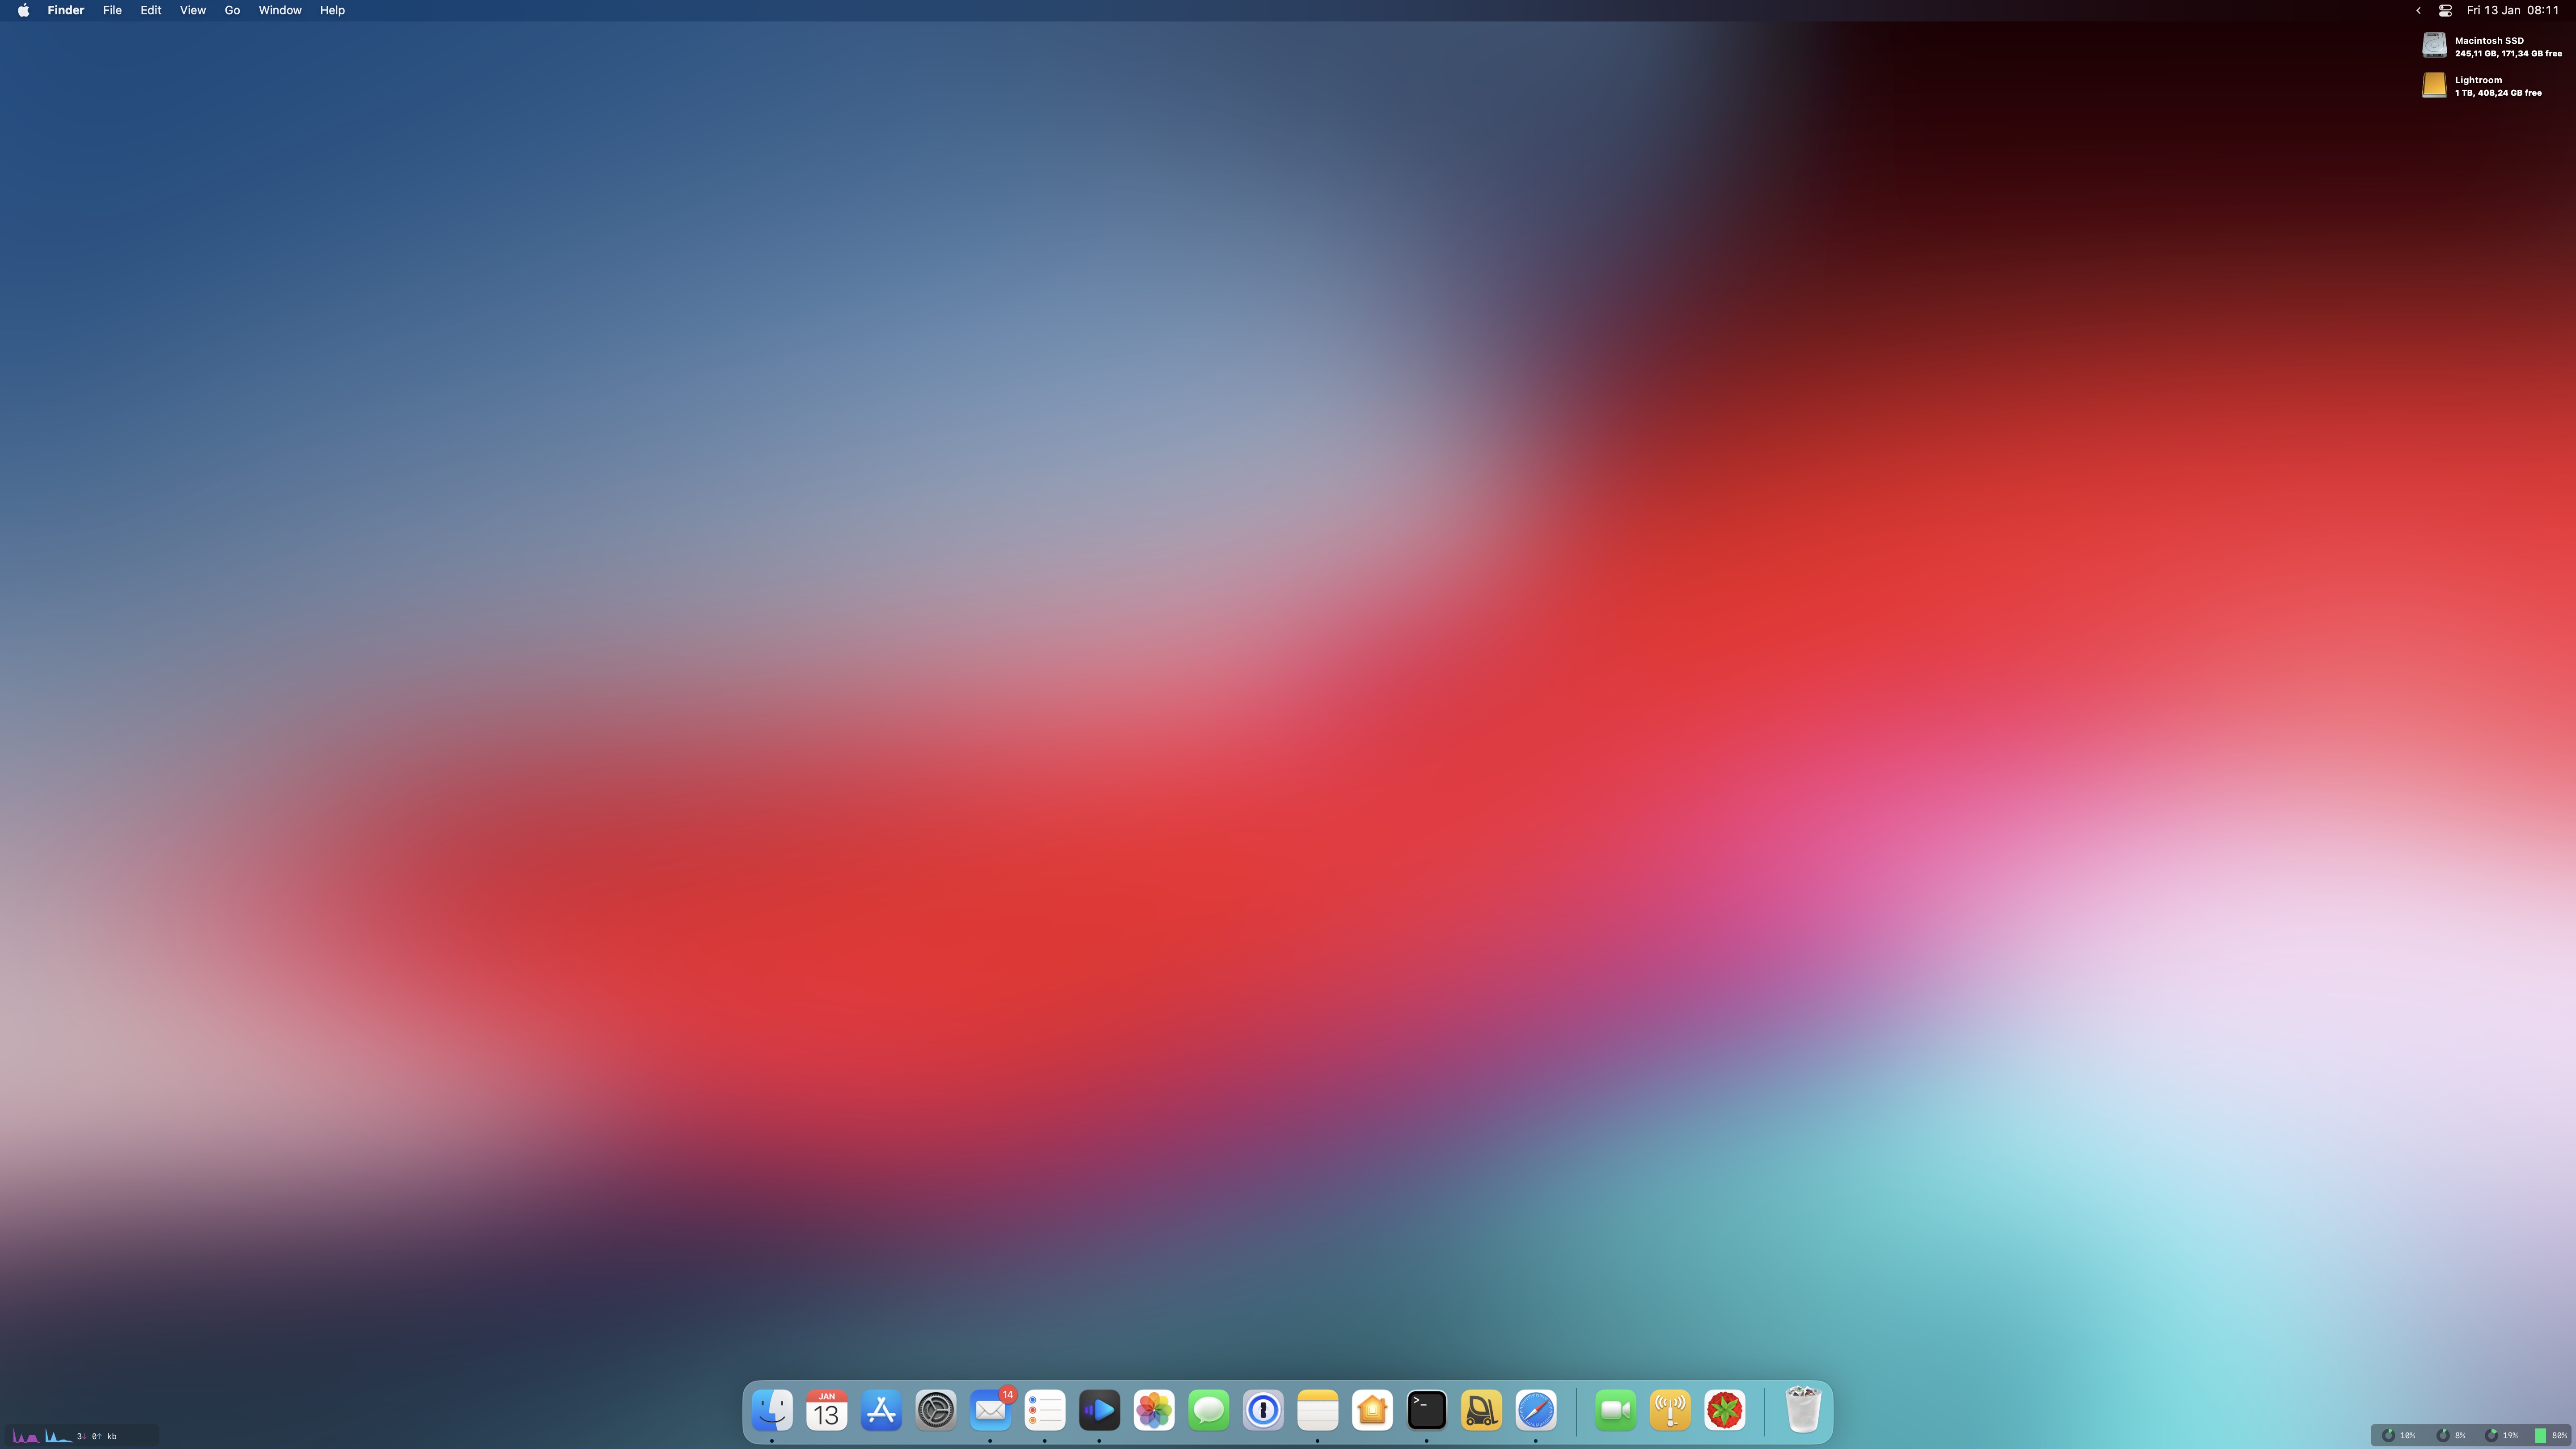Launch the App Store from the Dock

coord(881,1410)
